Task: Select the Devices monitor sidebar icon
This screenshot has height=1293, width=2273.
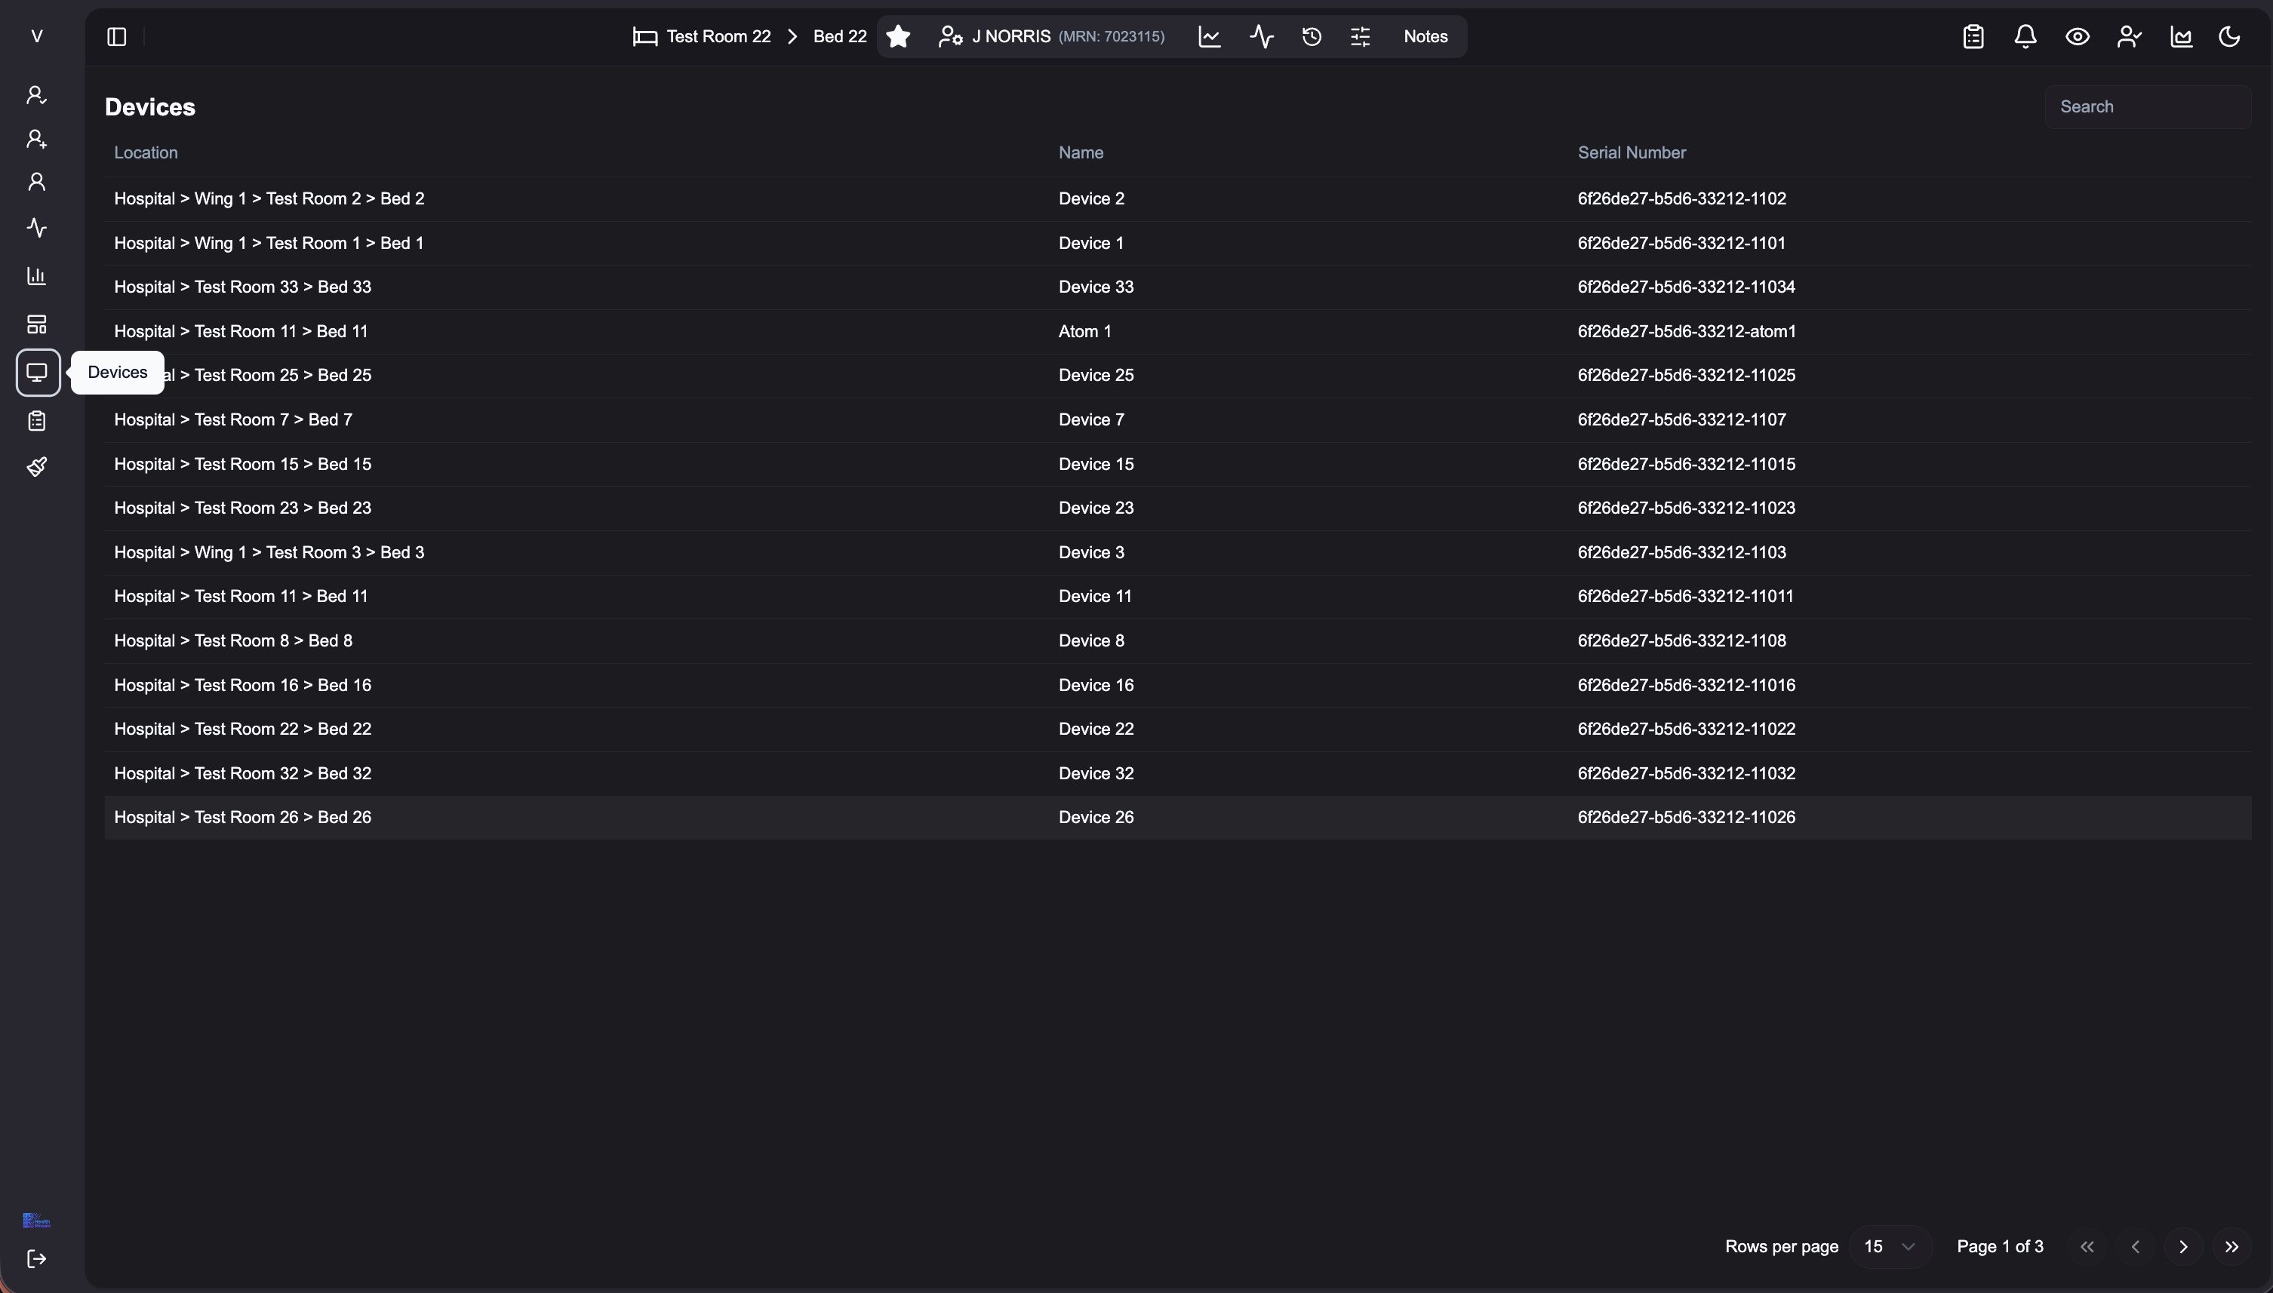Action: pyautogui.click(x=37, y=372)
